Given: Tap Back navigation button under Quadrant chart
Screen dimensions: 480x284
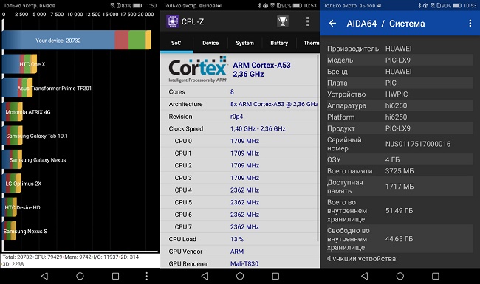Looking at the screenshot, I should (x=45, y=276).
